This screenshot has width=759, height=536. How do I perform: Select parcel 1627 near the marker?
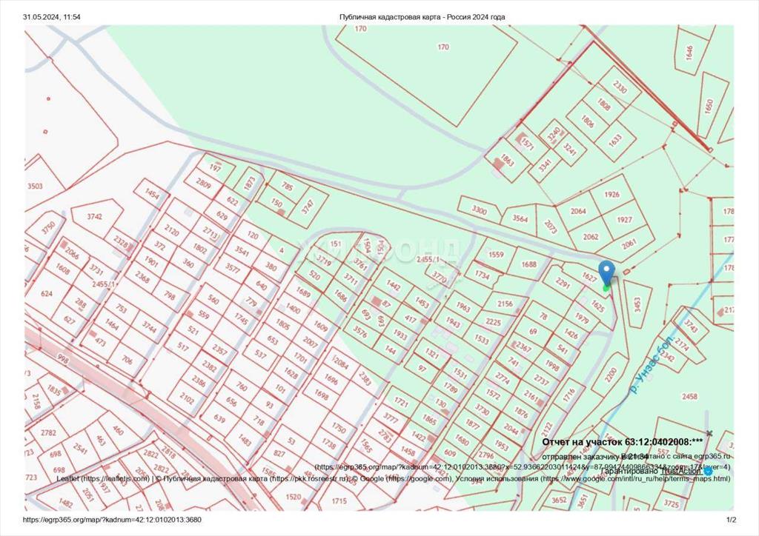(x=589, y=278)
